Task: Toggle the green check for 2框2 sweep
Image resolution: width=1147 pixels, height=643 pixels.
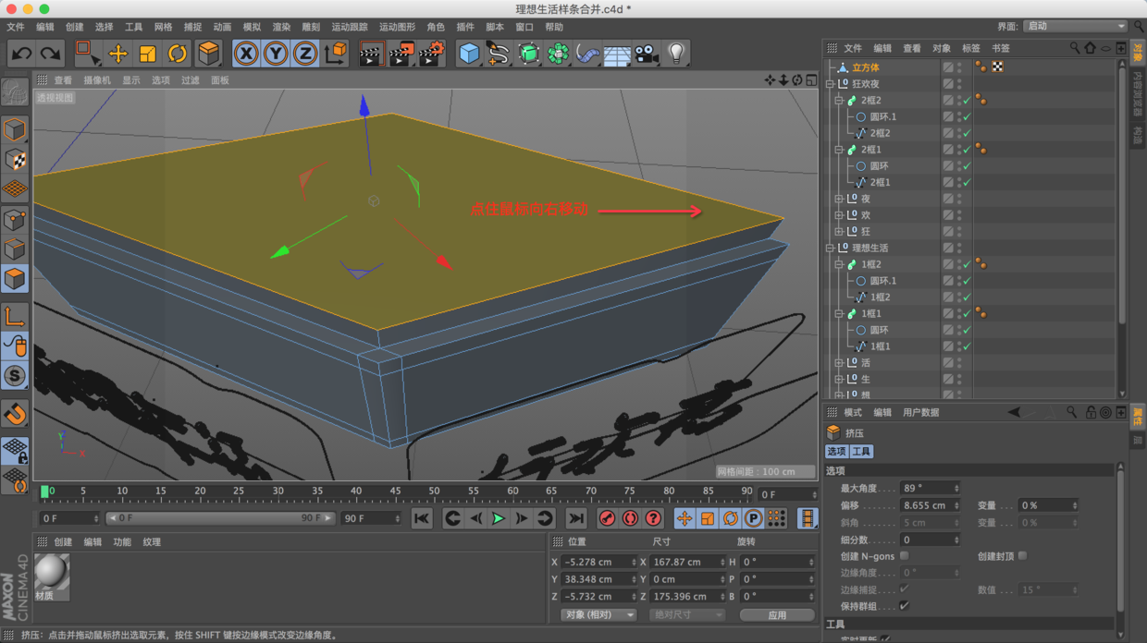Action: 967,101
